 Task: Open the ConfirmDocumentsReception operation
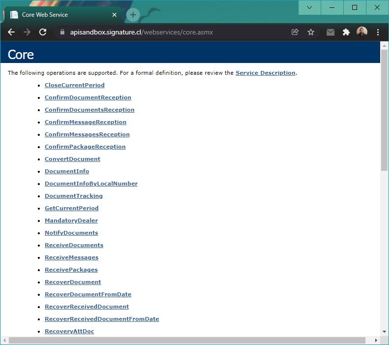(x=89, y=110)
